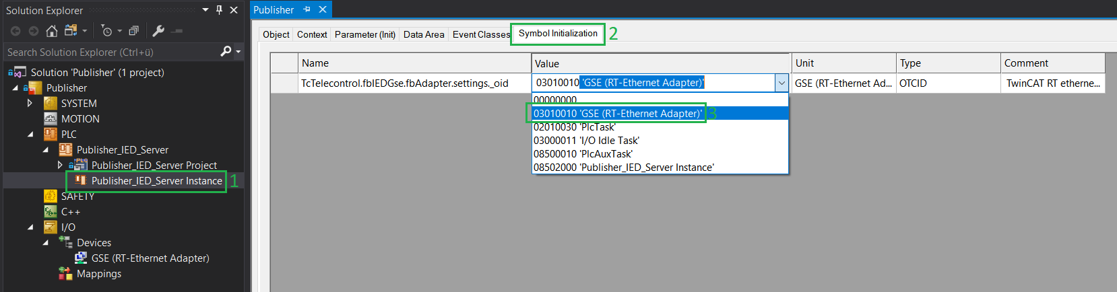Collapse the Publisher_IED_Server node
The image size is (1117, 292).
point(46,149)
